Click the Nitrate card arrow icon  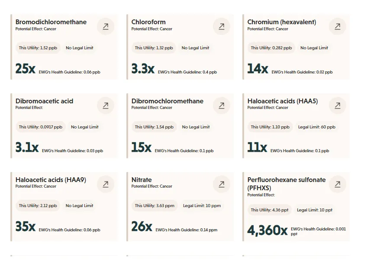[x=222, y=184]
